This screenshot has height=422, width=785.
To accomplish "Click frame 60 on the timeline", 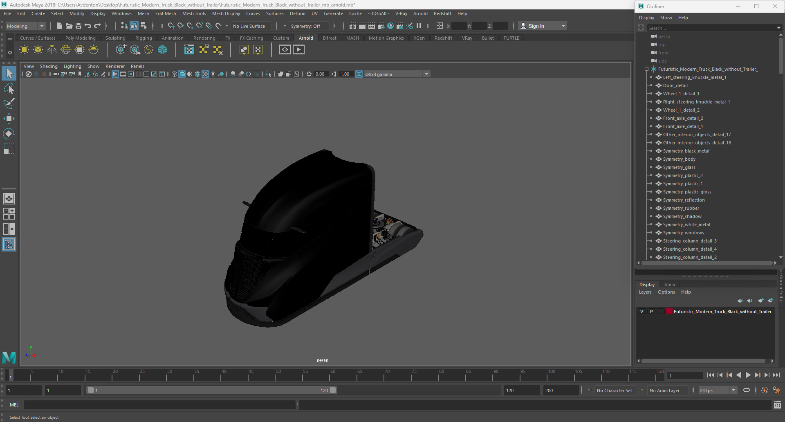I will (333, 375).
